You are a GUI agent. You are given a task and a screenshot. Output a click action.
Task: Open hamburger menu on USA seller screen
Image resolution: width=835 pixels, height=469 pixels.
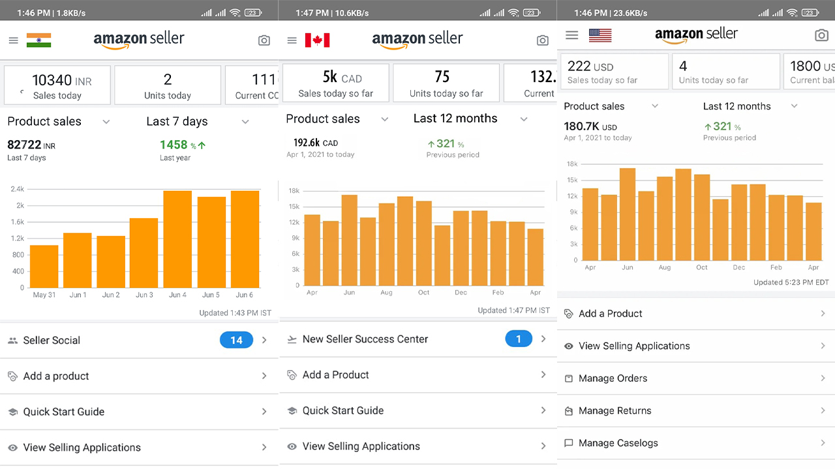571,35
